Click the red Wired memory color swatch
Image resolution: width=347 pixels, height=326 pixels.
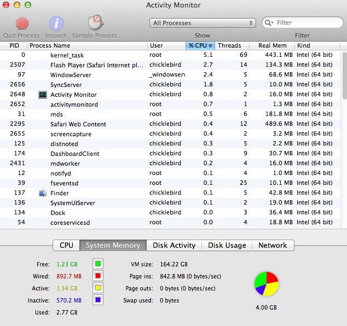(98, 276)
